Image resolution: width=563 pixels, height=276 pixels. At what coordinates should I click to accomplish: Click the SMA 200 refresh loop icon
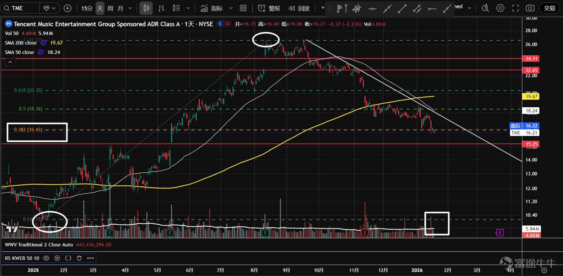(x=44, y=43)
